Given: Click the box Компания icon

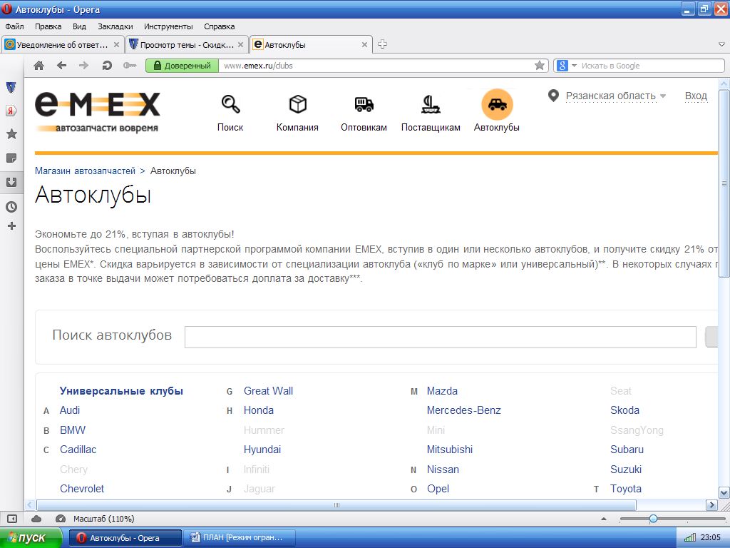Looking at the screenshot, I should click(297, 104).
